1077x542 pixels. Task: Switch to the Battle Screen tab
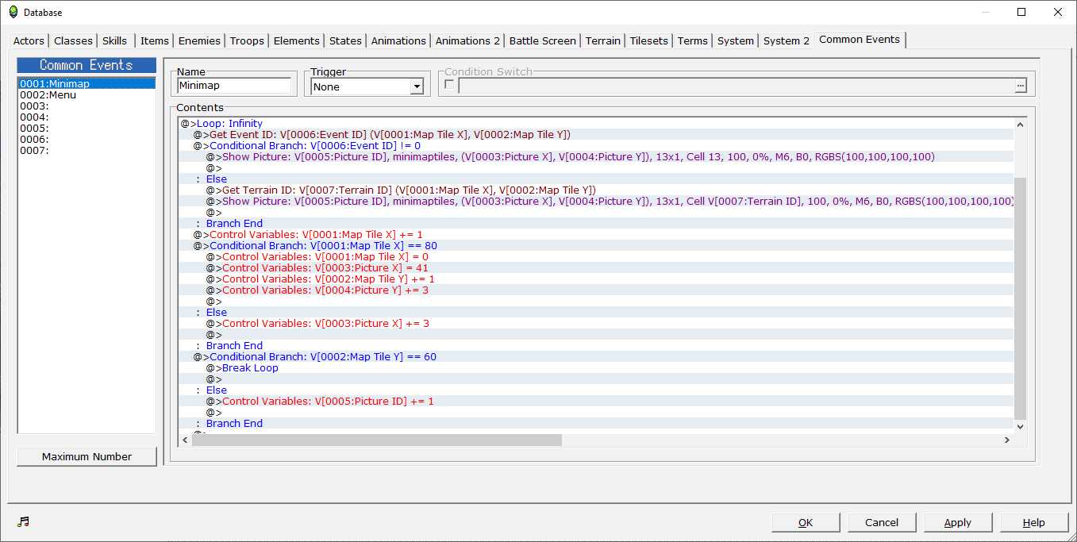pos(543,40)
